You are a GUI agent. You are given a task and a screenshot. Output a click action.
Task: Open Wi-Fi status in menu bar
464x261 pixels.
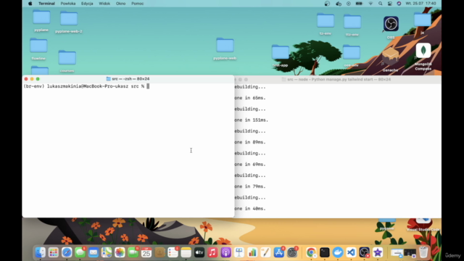(x=370, y=4)
